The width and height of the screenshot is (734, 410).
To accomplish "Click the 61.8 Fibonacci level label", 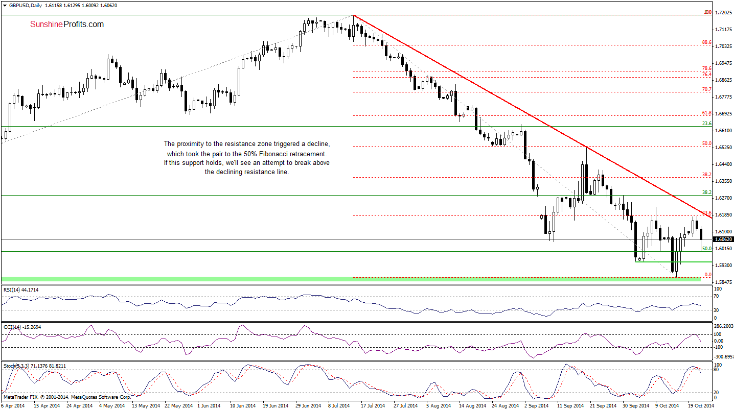I will tap(707, 113).
